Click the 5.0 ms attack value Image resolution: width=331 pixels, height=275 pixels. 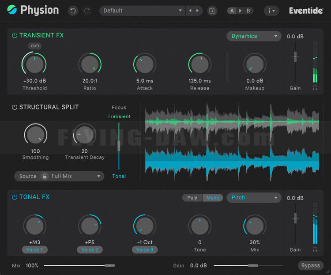[145, 81]
